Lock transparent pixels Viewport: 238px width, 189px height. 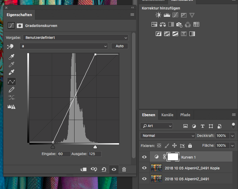click(x=159, y=146)
